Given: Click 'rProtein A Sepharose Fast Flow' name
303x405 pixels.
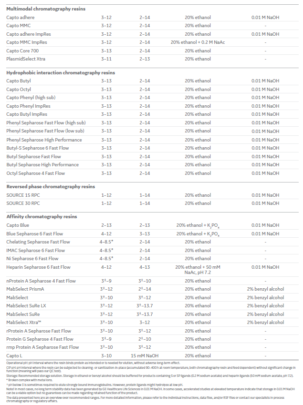Looking at the screenshot, I should (x=39, y=331).
